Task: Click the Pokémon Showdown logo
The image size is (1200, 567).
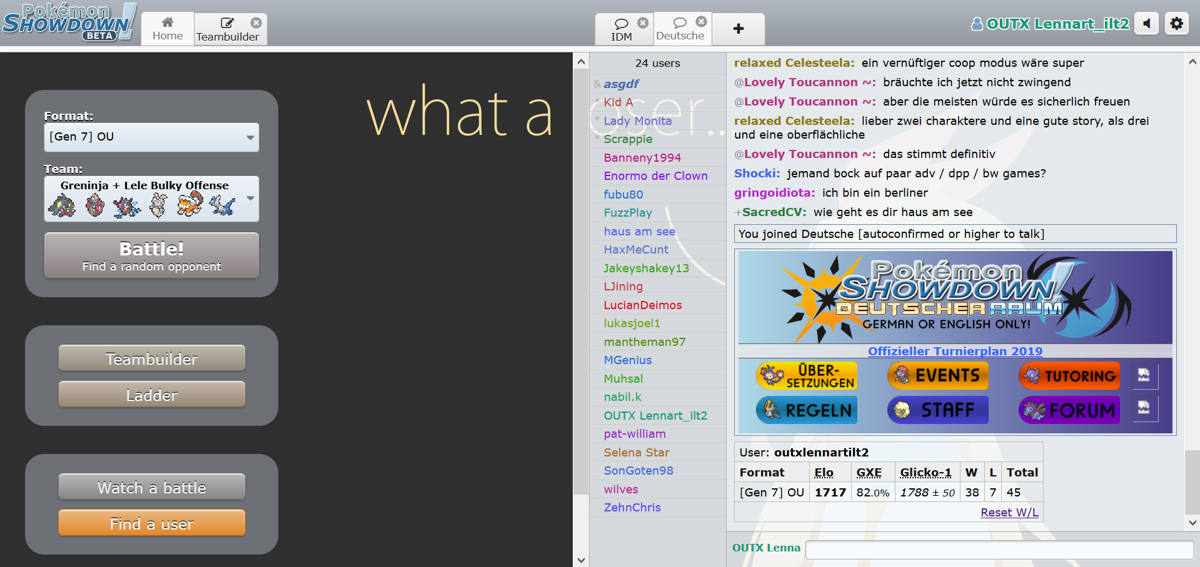Action: coord(69,22)
